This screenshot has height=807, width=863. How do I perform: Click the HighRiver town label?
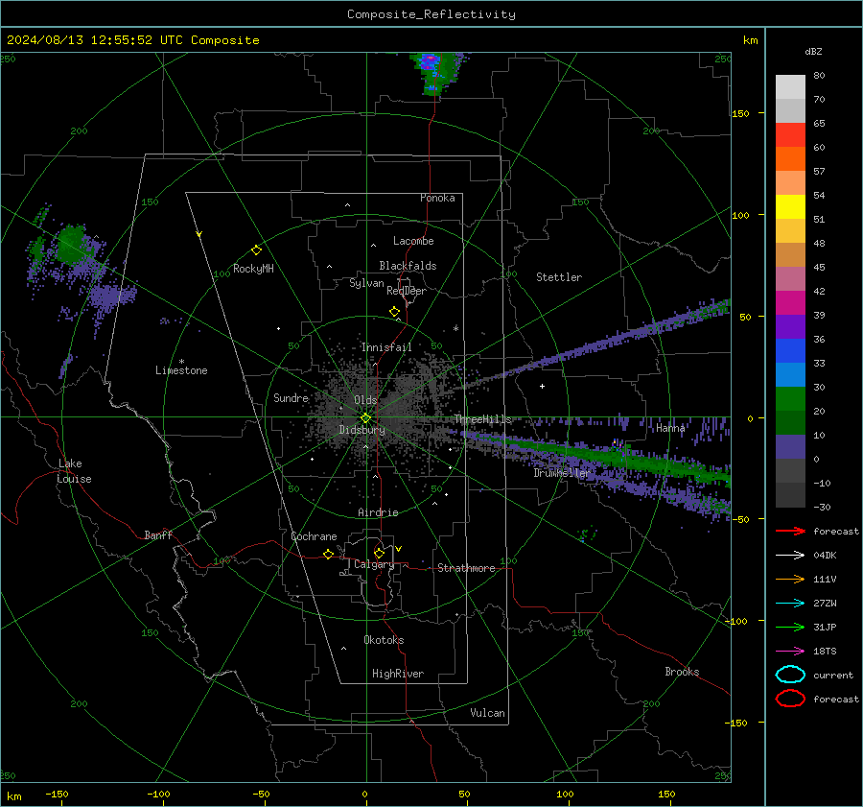(x=398, y=674)
